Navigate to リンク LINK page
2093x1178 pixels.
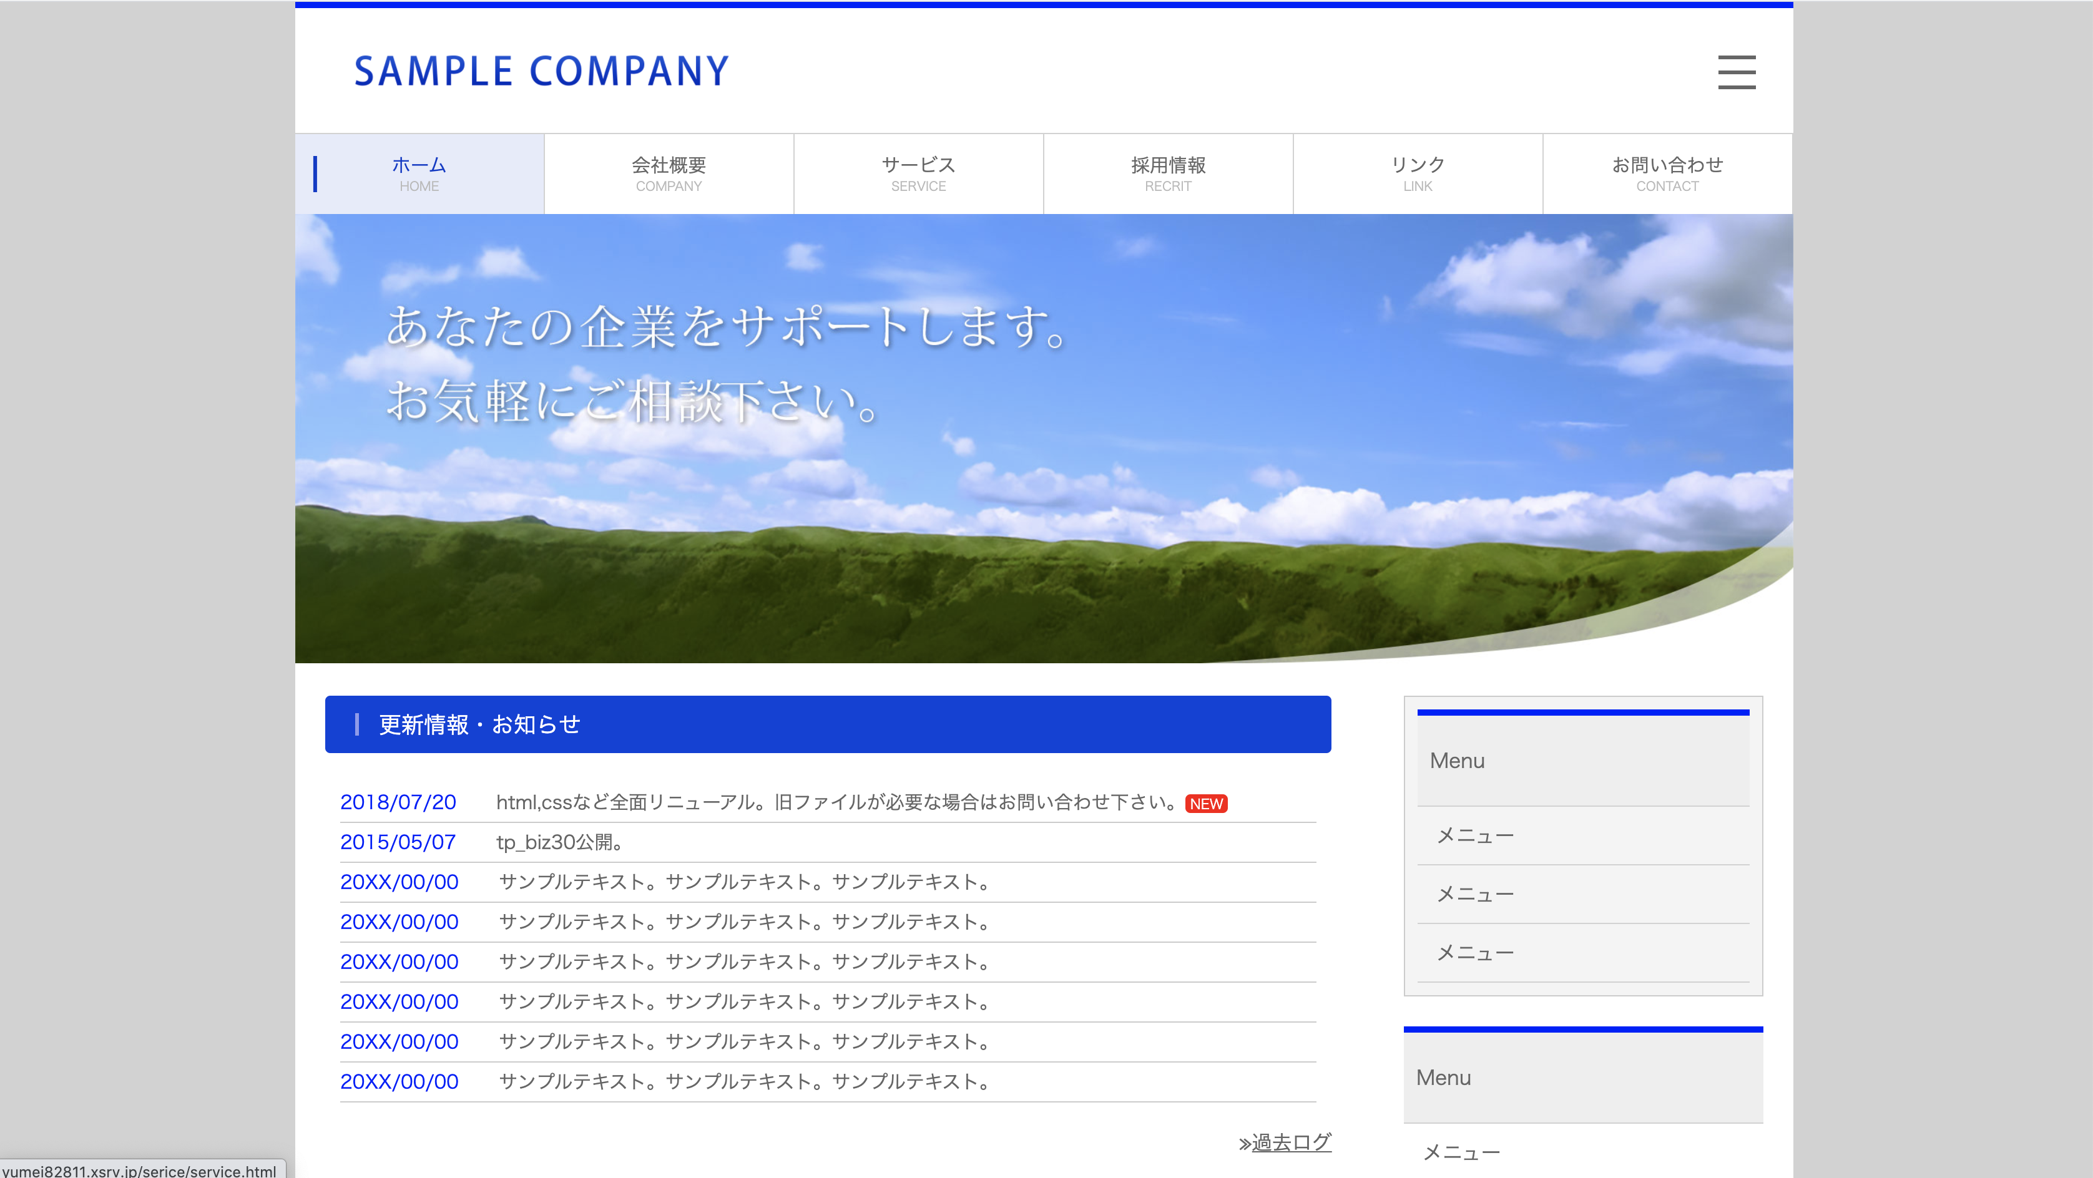(x=1417, y=174)
